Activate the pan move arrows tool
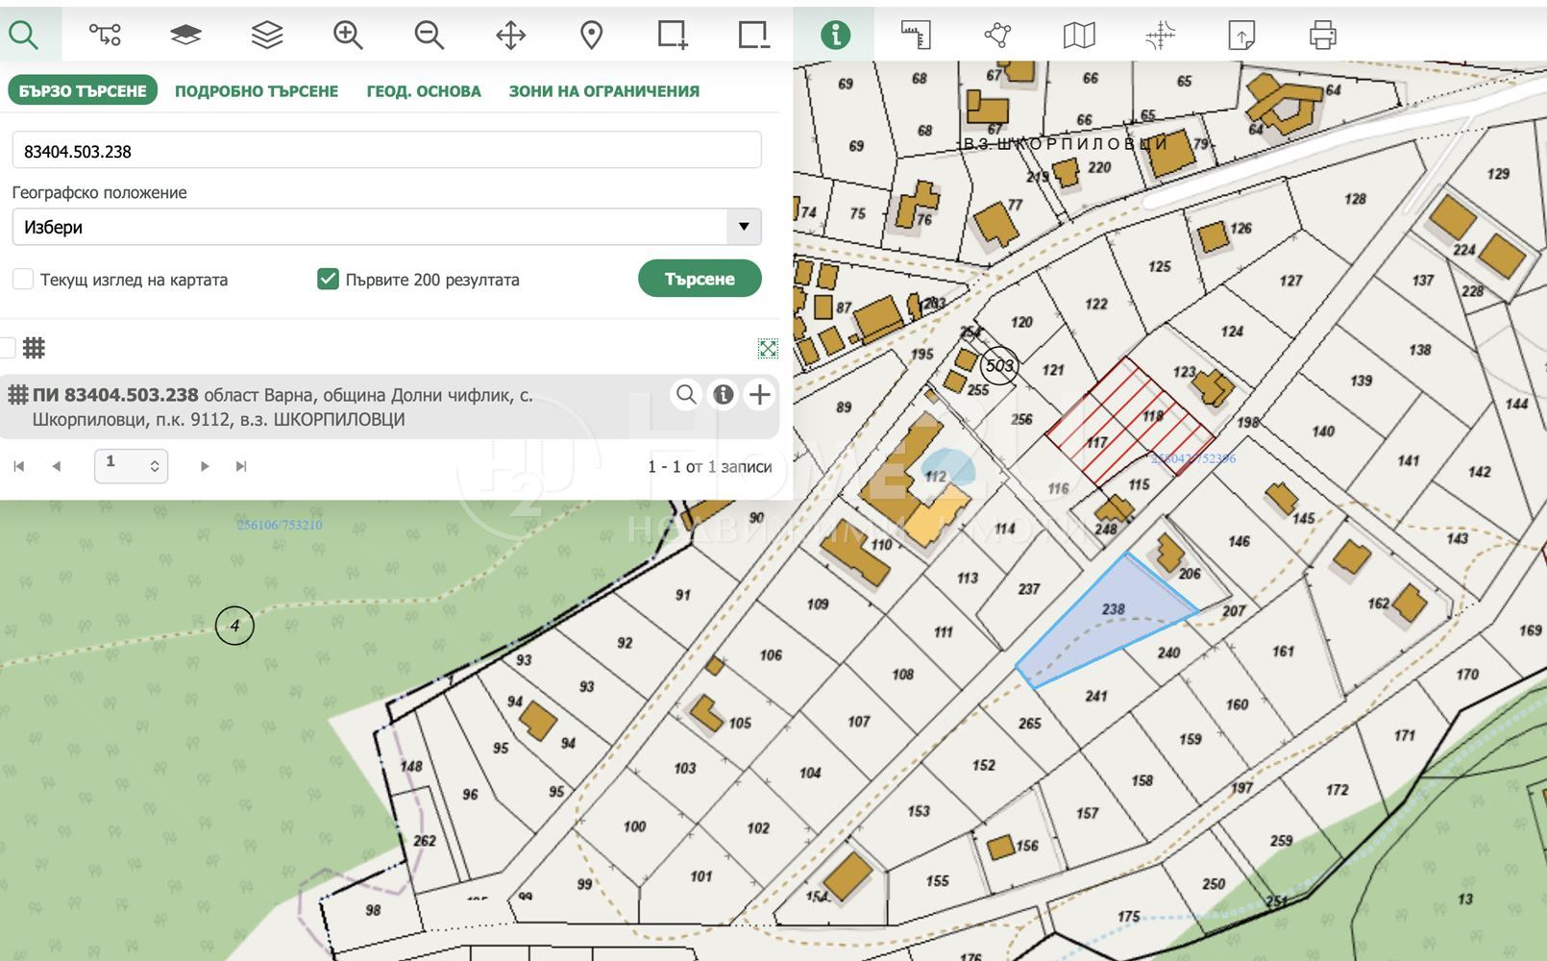 coord(510,36)
